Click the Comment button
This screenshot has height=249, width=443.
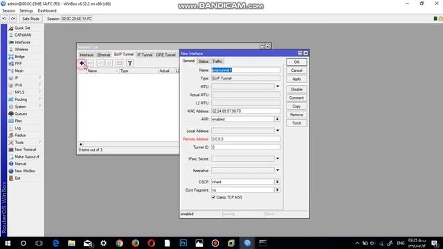297,98
